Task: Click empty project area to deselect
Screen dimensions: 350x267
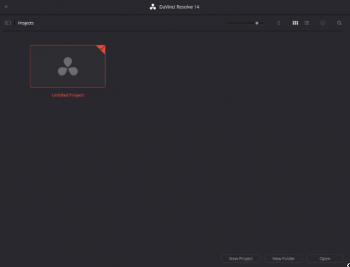Action: [x=201, y=156]
